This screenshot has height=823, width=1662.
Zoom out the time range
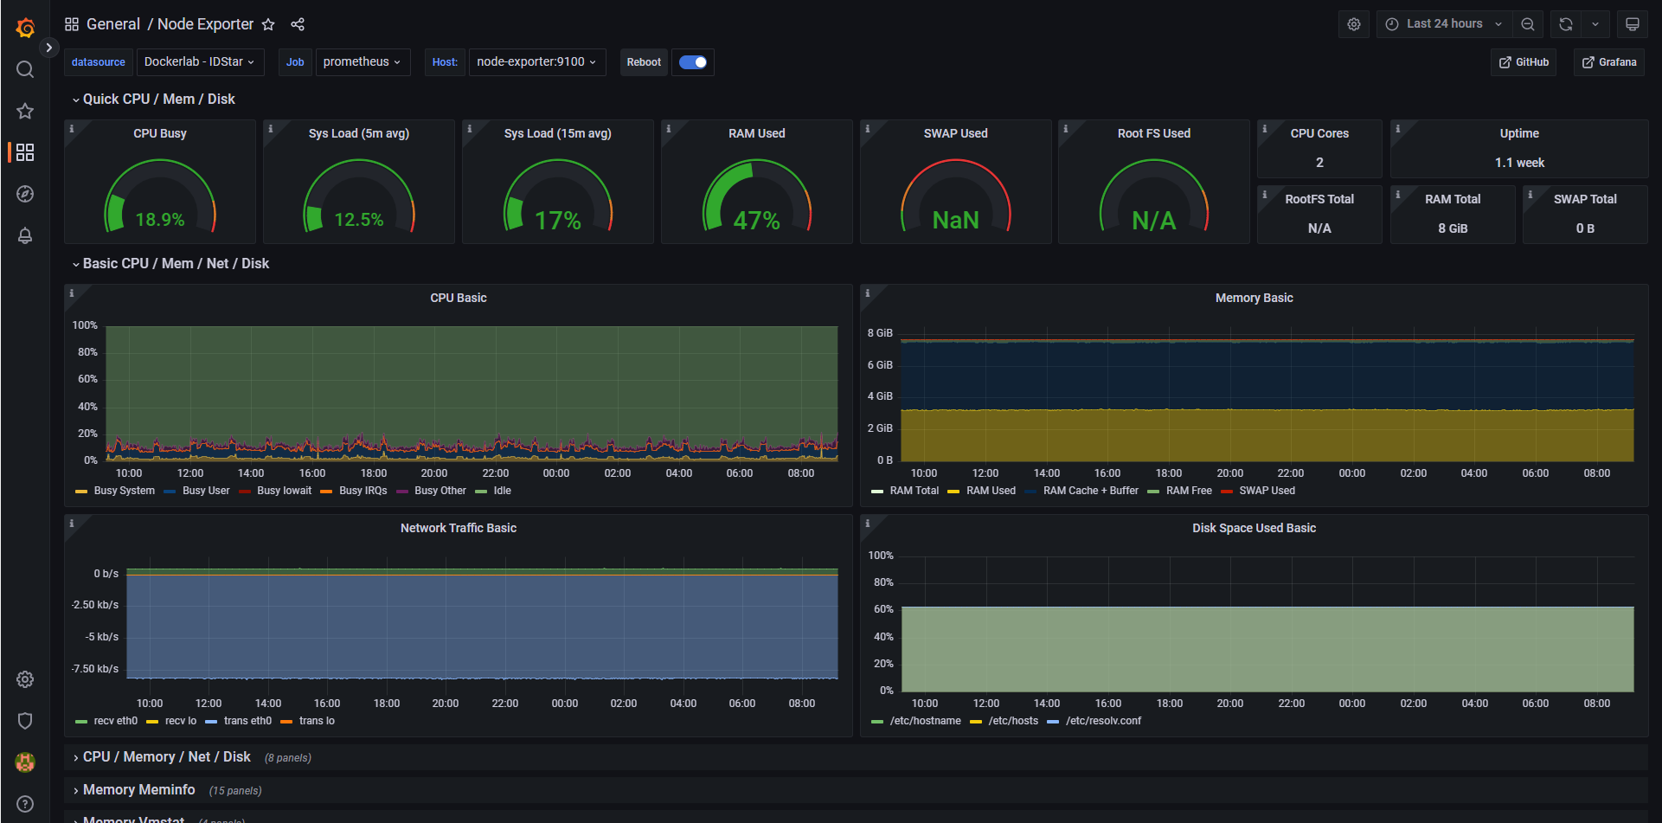click(1528, 24)
